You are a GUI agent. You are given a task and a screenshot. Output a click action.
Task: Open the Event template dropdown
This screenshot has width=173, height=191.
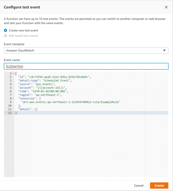tap(86, 50)
